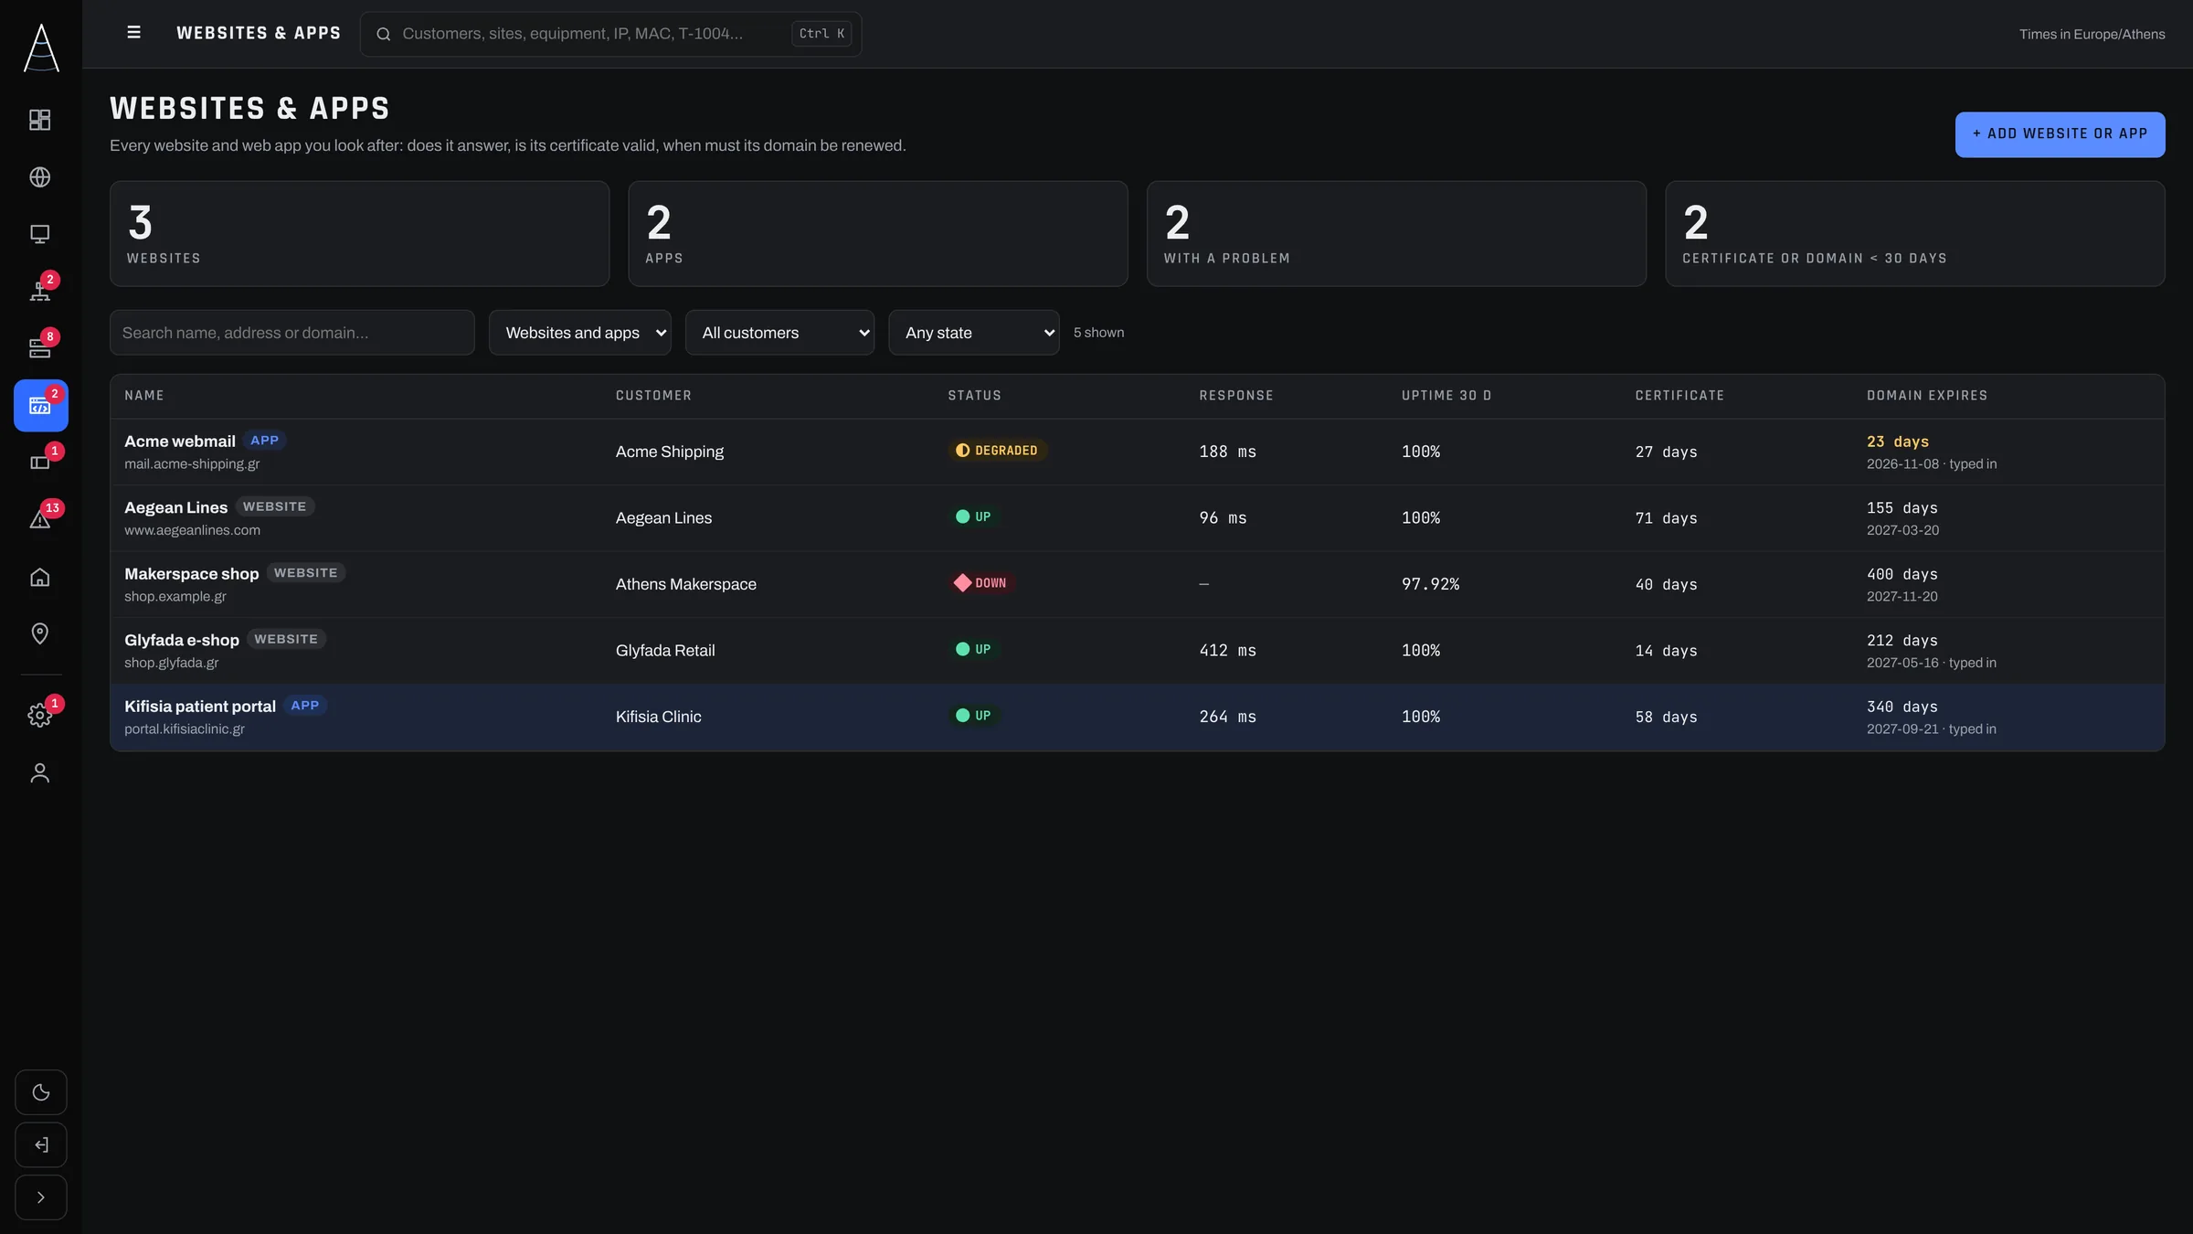Click the With a problem summary card
This screenshot has width=2193, height=1234.
click(x=1396, y=234)
